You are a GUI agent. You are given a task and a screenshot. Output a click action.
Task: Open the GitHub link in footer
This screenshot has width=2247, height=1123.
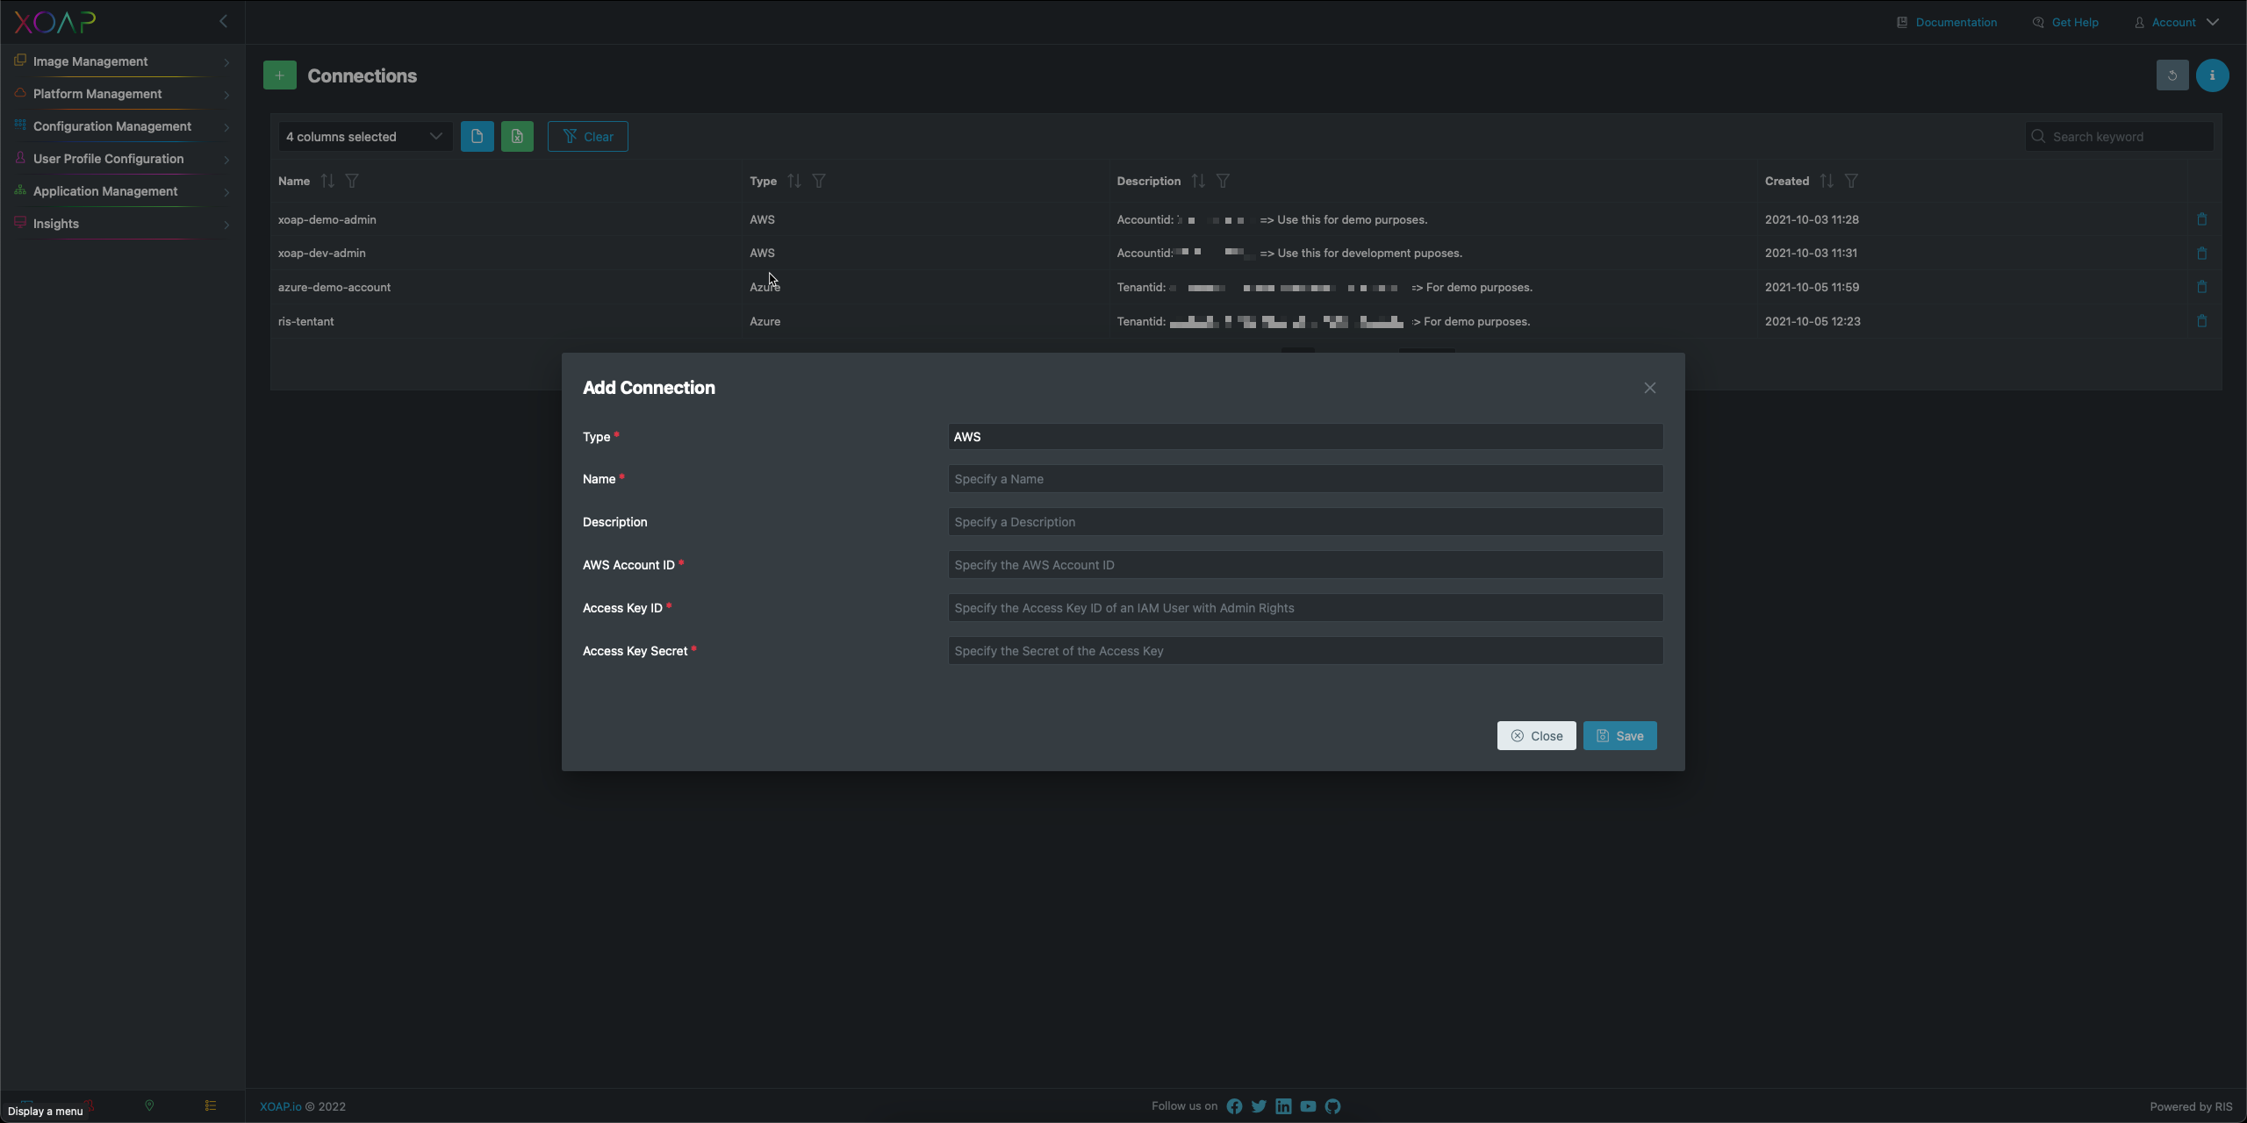tap(1332, 1106)
